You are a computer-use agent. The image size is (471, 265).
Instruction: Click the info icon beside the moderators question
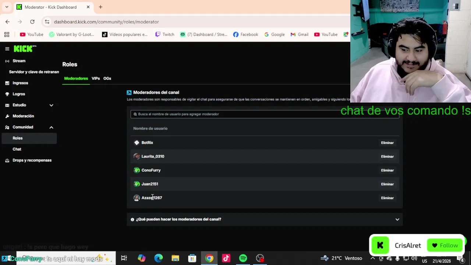132,219
